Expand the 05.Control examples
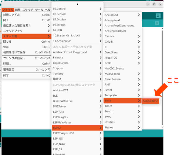Image resolution: width=180 pixels, height=155 pixels. (77, 9)
